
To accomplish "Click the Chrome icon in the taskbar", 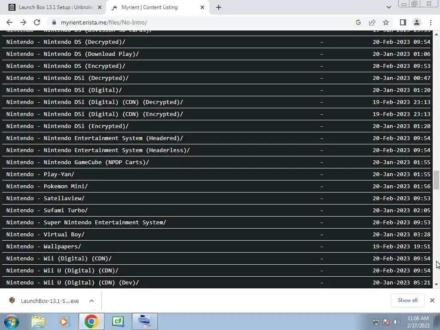I will [91, 321].
